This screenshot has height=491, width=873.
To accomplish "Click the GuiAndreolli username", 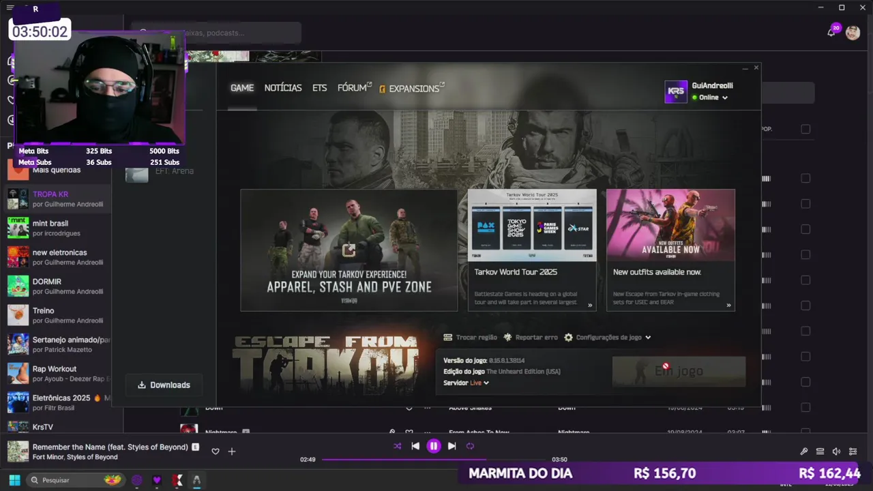I will [712, 86].
